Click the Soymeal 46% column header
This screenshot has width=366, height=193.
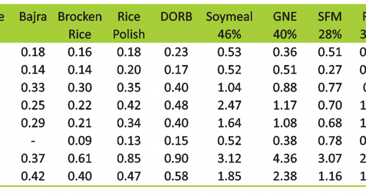point(229,25)
